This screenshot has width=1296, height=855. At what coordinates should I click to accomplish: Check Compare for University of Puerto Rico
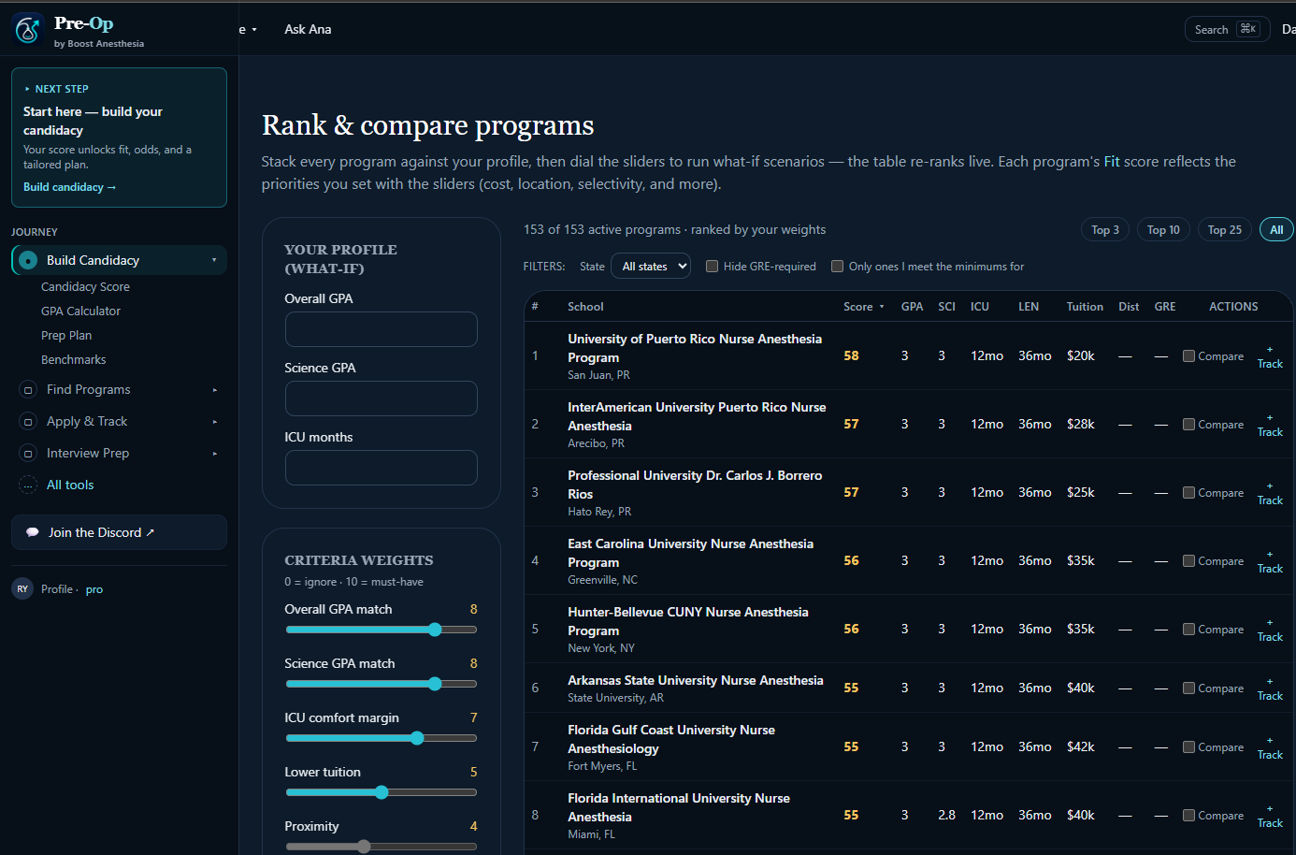pos(1188,356)
